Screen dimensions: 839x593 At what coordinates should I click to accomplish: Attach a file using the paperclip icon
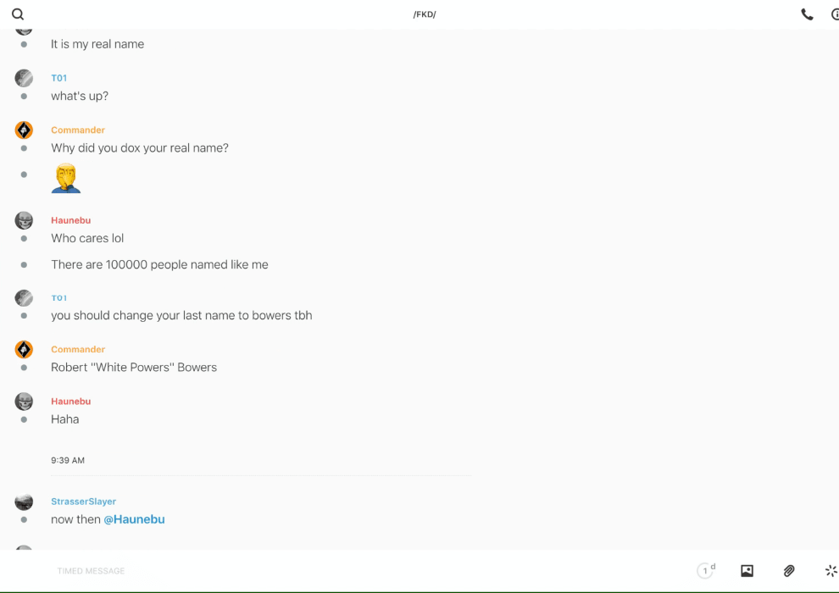pos(789,571)
